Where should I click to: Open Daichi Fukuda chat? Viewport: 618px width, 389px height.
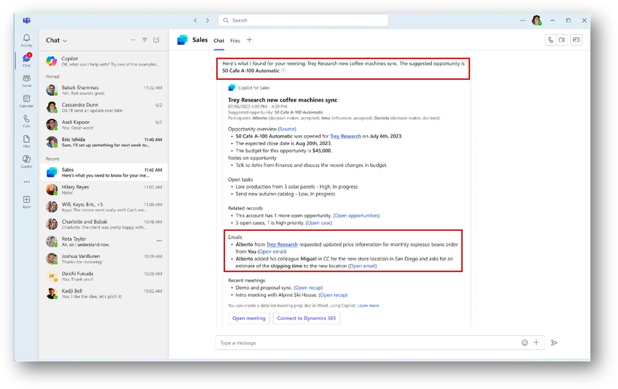pyautogui.click(x=104, y=276)
